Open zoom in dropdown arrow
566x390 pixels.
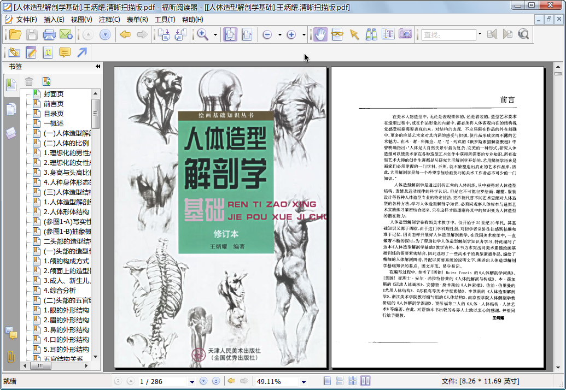point(304,35)
